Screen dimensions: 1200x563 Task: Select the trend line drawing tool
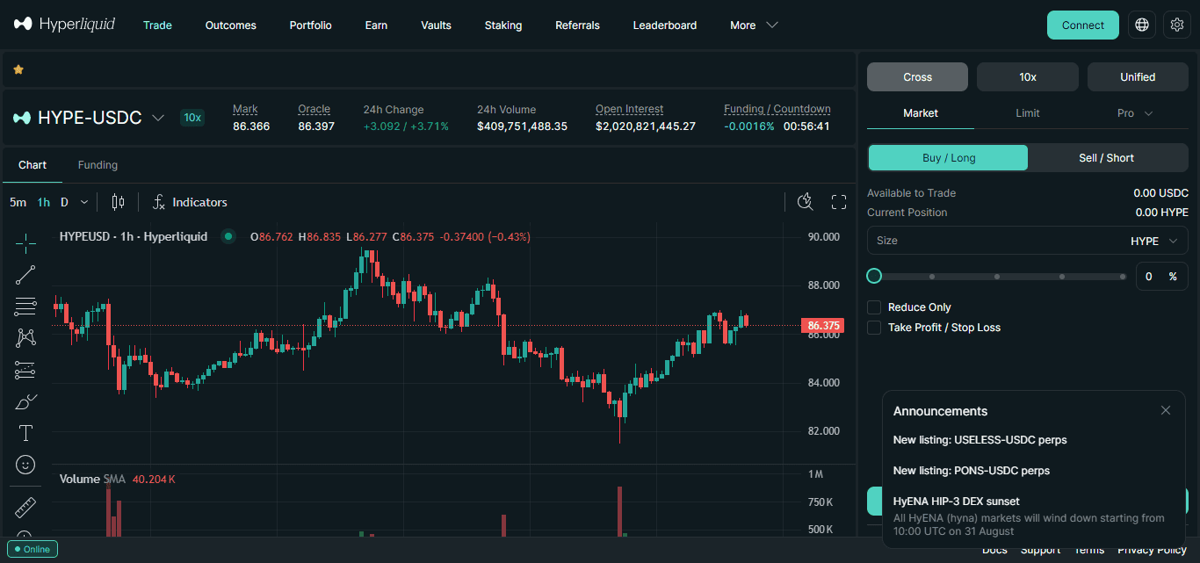(x=25, y=275)
